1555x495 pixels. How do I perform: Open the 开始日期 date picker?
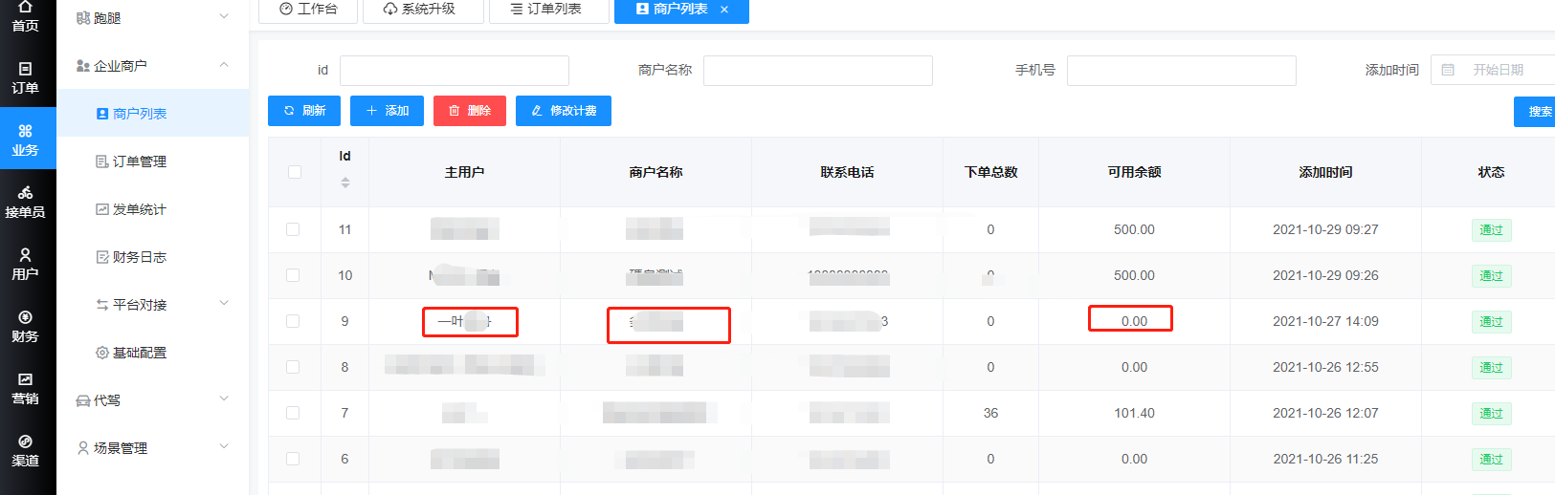pyautogui.click(x=1493, y=70)
